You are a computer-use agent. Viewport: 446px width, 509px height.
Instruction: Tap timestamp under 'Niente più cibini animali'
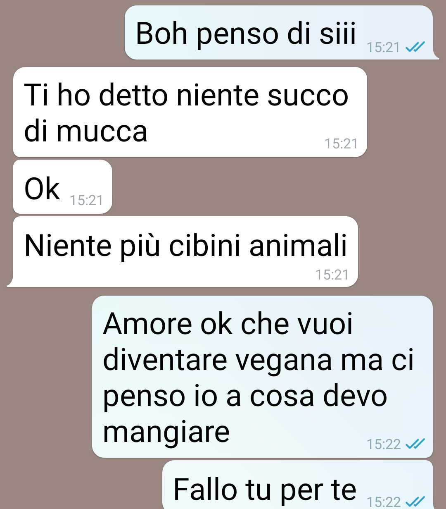pyautogui.click(x=332, y=275)
